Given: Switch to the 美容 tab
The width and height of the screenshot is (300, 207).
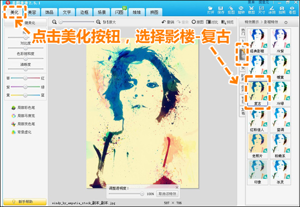Looking at the screenshot, I should pyautogui.click(x=31, y=11).
